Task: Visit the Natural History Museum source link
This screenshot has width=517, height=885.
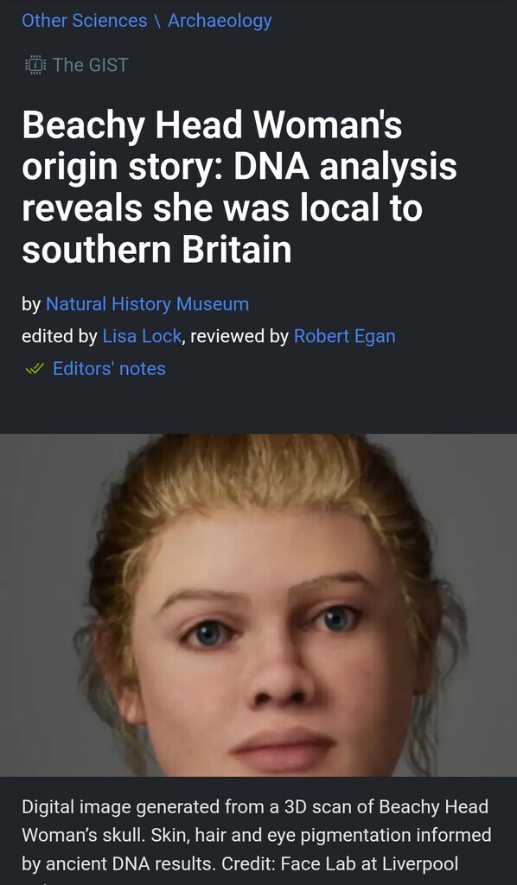Action: tap(147, 303)
